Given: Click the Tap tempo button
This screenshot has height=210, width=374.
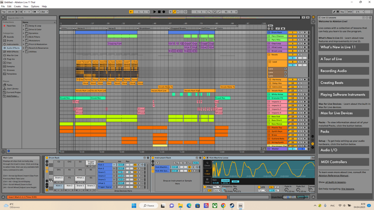Looking at the screenshot, I should [4, 12].
